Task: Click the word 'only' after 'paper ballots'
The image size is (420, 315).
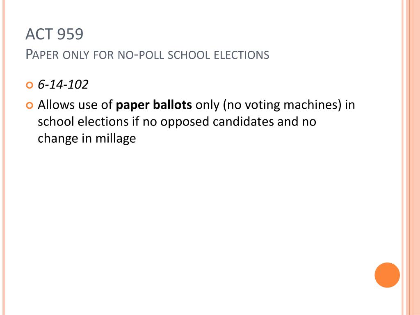Action: pos(207,105)
